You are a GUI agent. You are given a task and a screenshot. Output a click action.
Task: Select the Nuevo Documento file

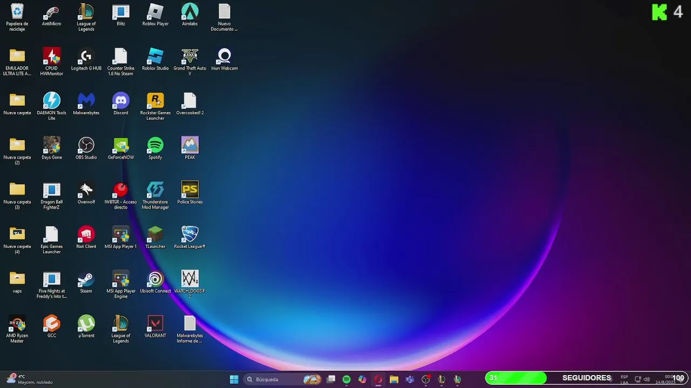tap(225, 17)
